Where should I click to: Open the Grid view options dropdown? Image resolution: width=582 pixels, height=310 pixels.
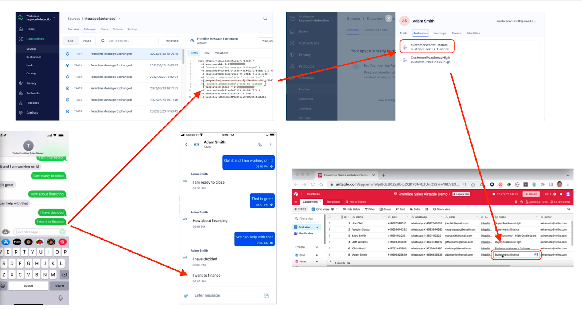click(x=337, y=209)
